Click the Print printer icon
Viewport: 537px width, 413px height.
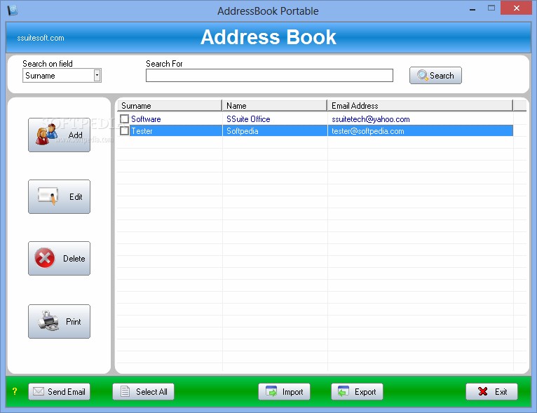pos(48,320)
